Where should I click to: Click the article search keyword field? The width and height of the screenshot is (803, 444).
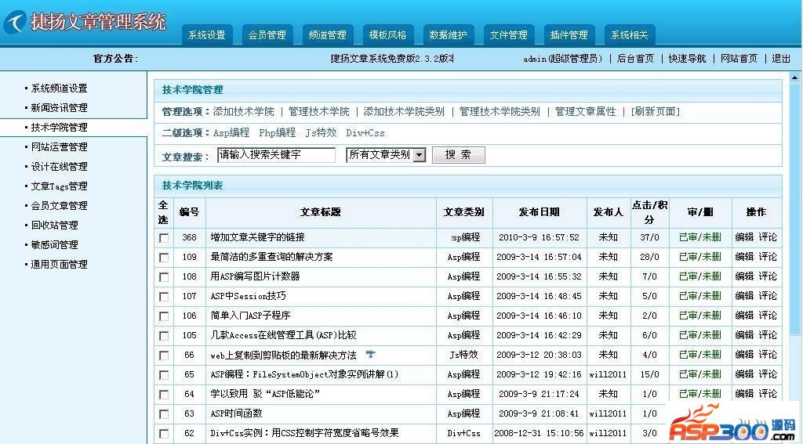click(x=276, y=155)
